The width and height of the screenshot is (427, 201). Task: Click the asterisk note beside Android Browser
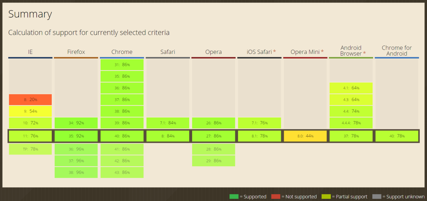[364, 53]
